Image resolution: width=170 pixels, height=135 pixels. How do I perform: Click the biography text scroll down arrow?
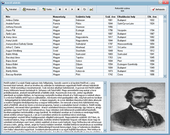click(x=105, y=130)
